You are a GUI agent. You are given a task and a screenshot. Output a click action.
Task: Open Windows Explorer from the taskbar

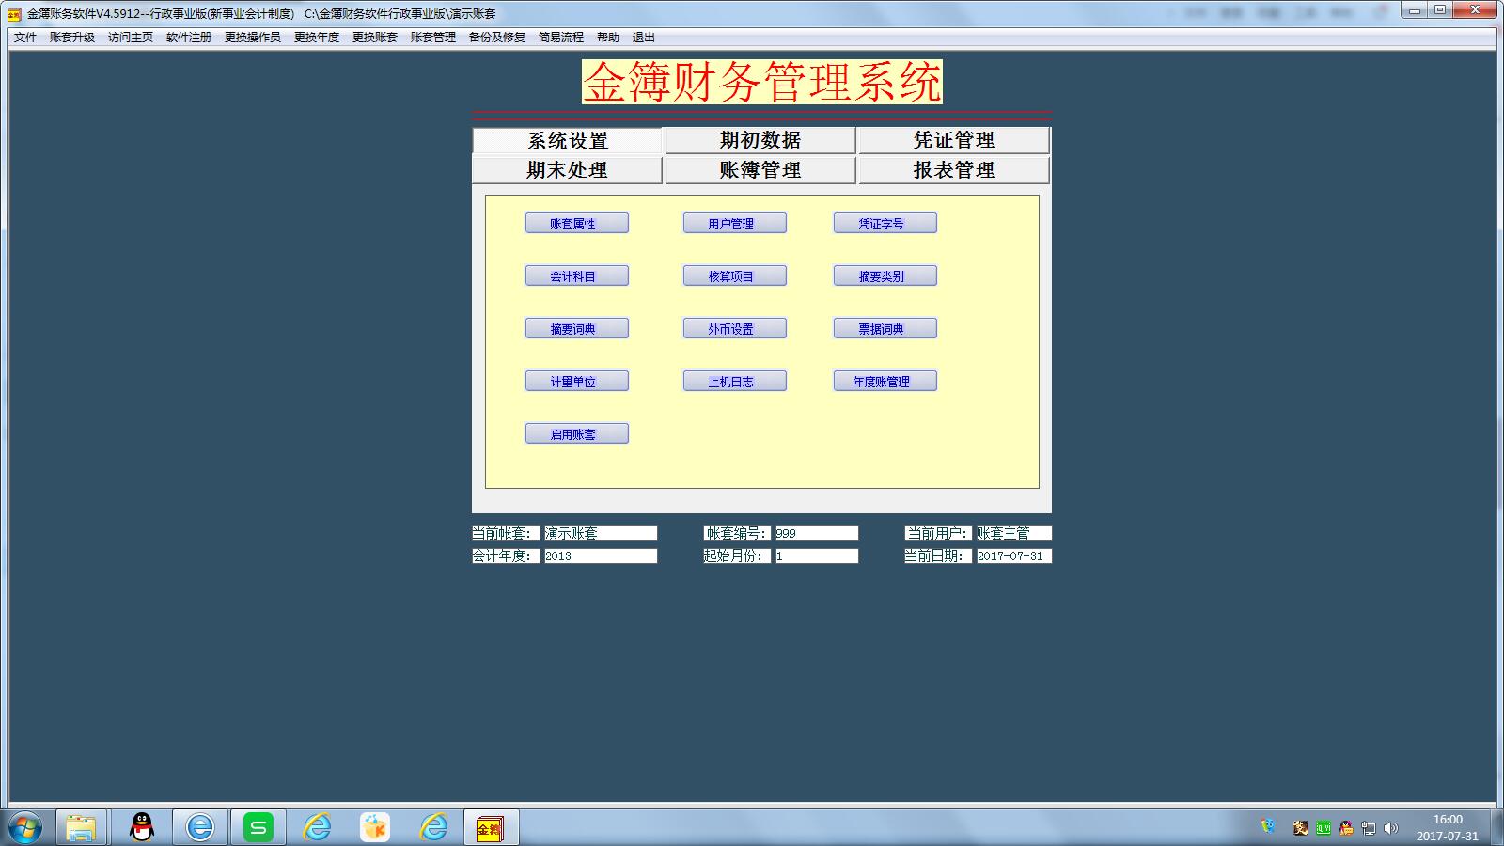(80, 827)
